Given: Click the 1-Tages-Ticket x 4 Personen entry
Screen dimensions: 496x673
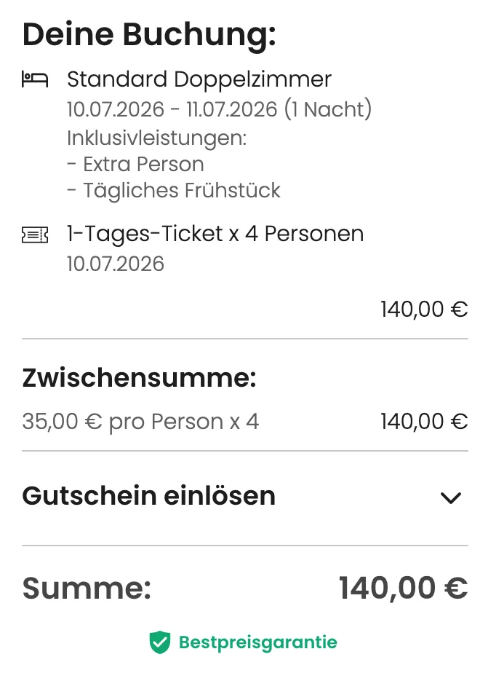Looking at the screenshot, I should (x=215, y=234).
